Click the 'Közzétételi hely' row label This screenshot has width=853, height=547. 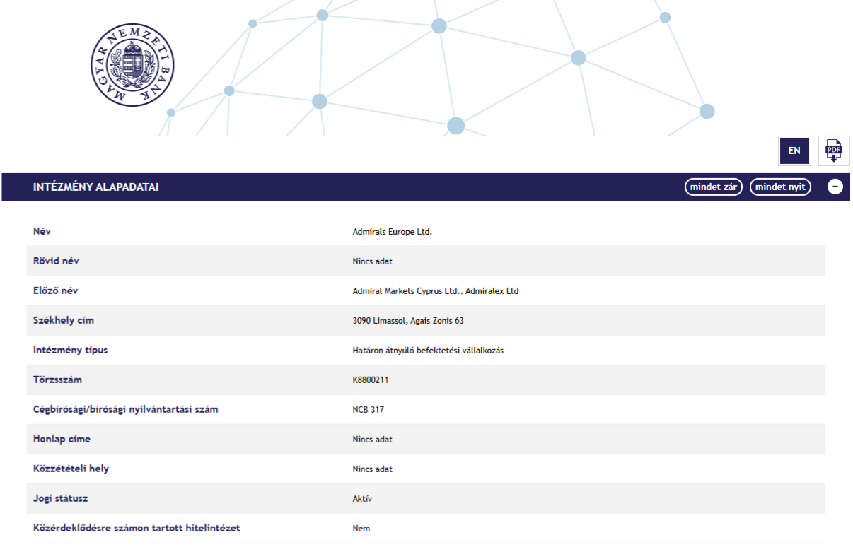point(71,469)
